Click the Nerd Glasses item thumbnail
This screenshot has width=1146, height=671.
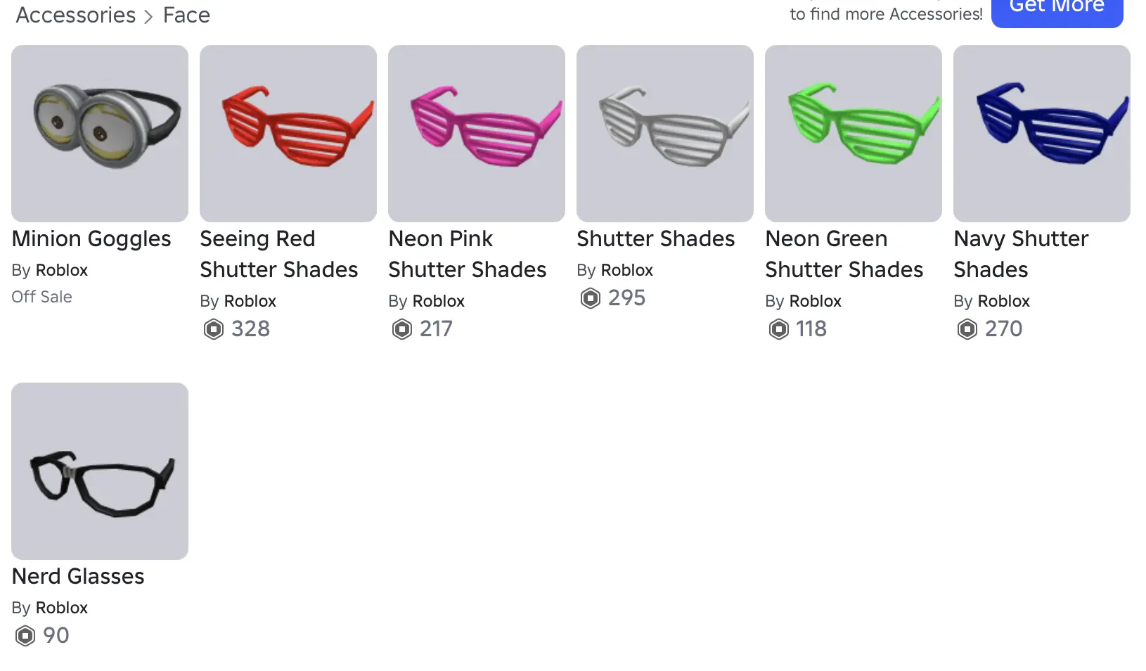coord(100,471)
